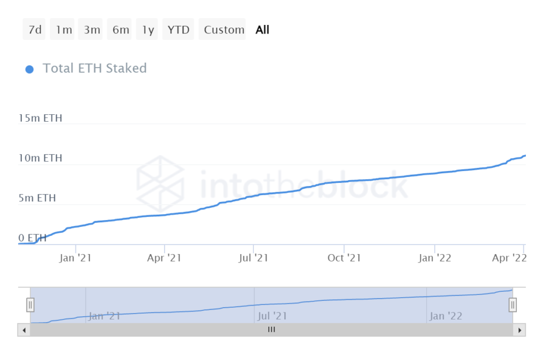
Task: Select the 7d time range
Action: (x=35, y=30)
